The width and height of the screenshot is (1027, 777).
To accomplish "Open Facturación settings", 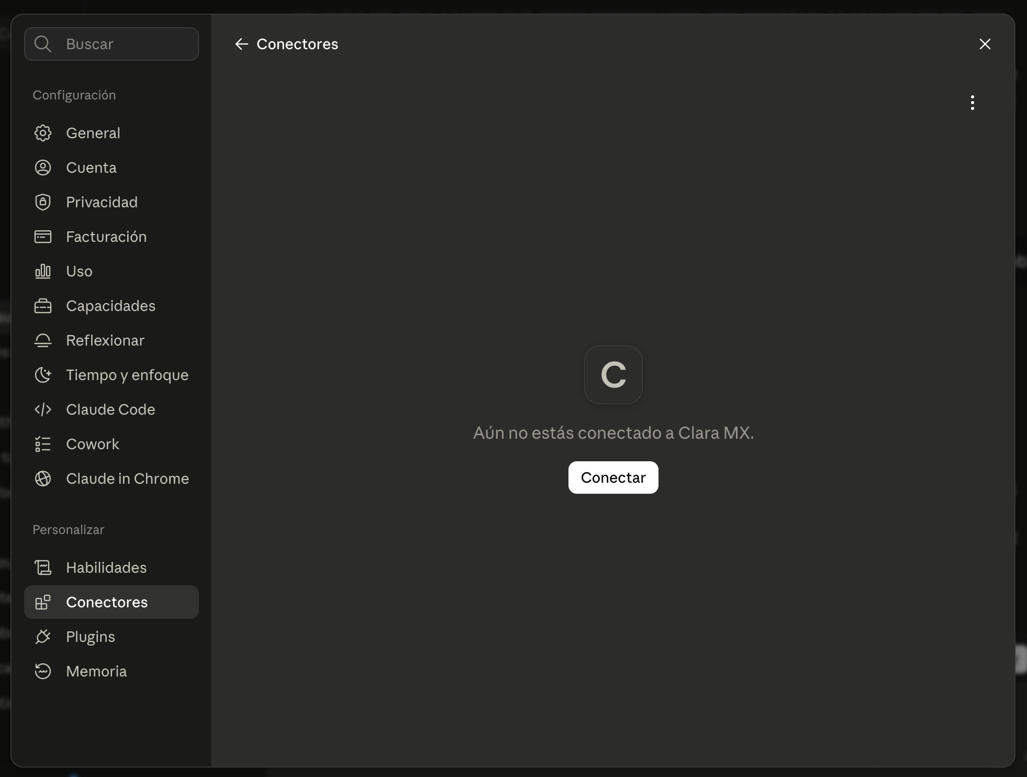I will click(111, 237).
